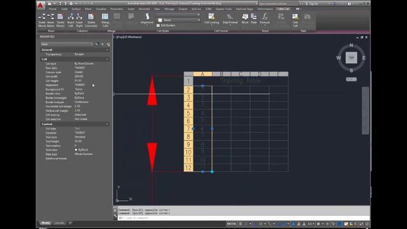Open the table cell styles dropdown

[178, 15]
